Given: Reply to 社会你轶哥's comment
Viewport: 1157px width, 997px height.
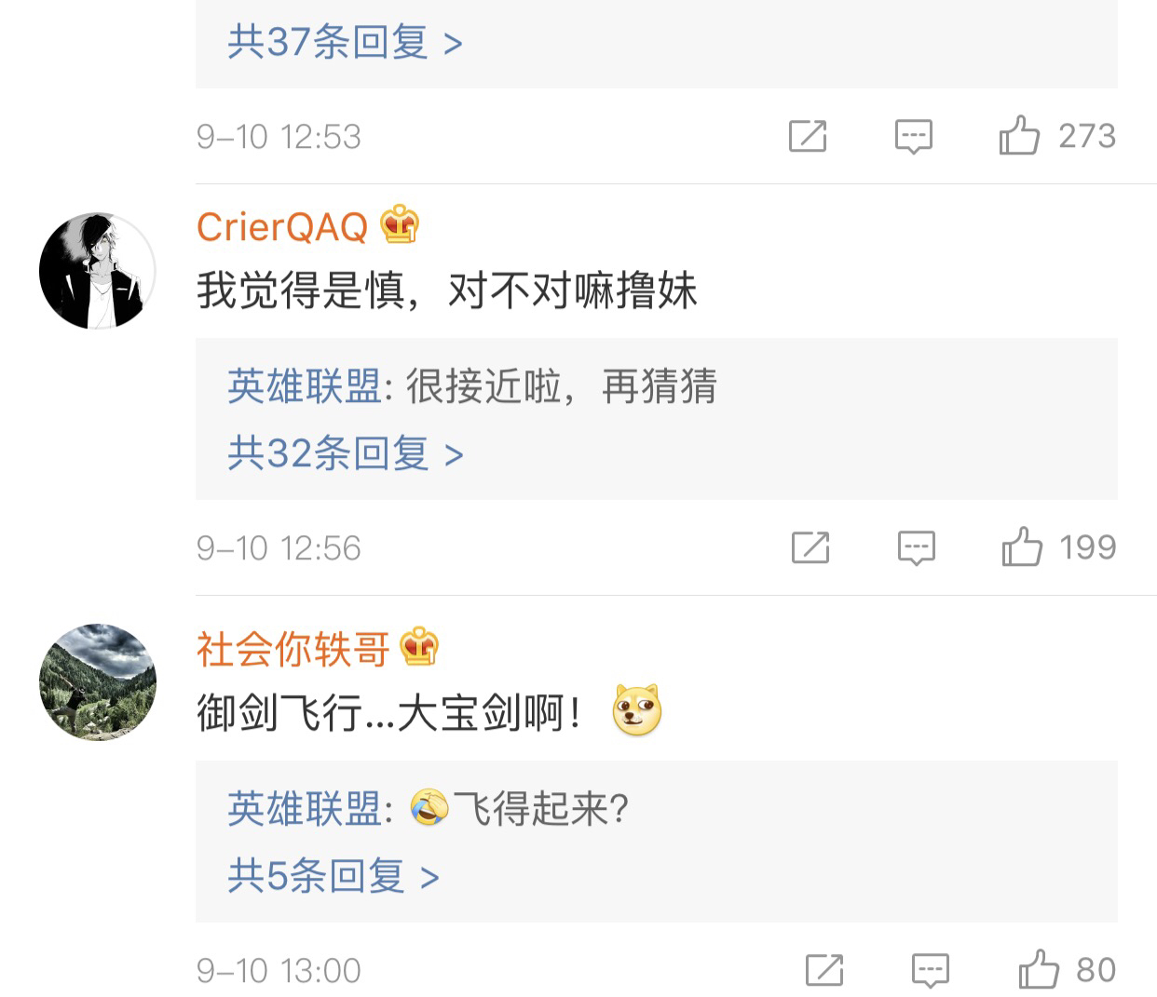Looking at the screenshot, I should (930, 971).
